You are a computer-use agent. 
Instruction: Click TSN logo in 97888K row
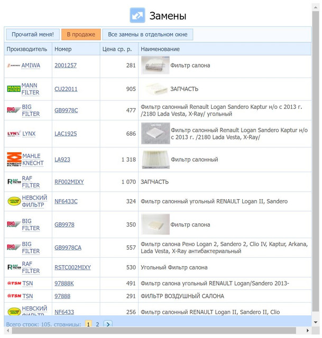coord(14,283)
